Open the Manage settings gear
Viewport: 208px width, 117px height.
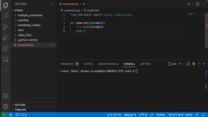click(x=6, y=107)
